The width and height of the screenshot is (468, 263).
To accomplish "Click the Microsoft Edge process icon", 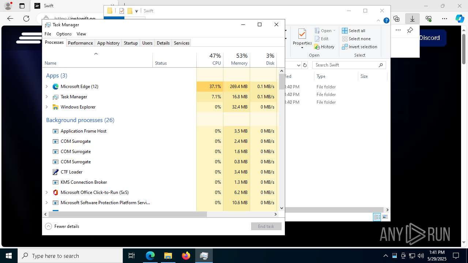I will pyautogui.click(x=56, y=87).
